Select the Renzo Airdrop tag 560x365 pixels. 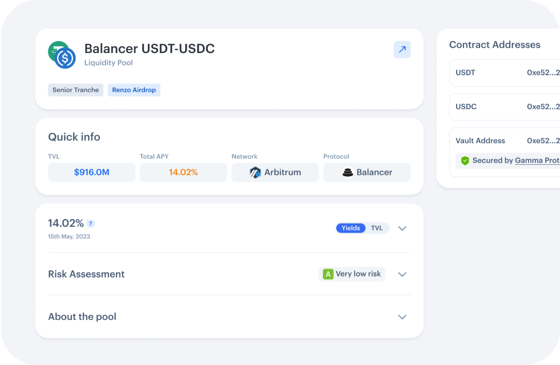pos(134,90)
